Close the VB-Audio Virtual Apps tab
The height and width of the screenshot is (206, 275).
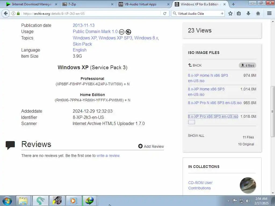point(168,4)
